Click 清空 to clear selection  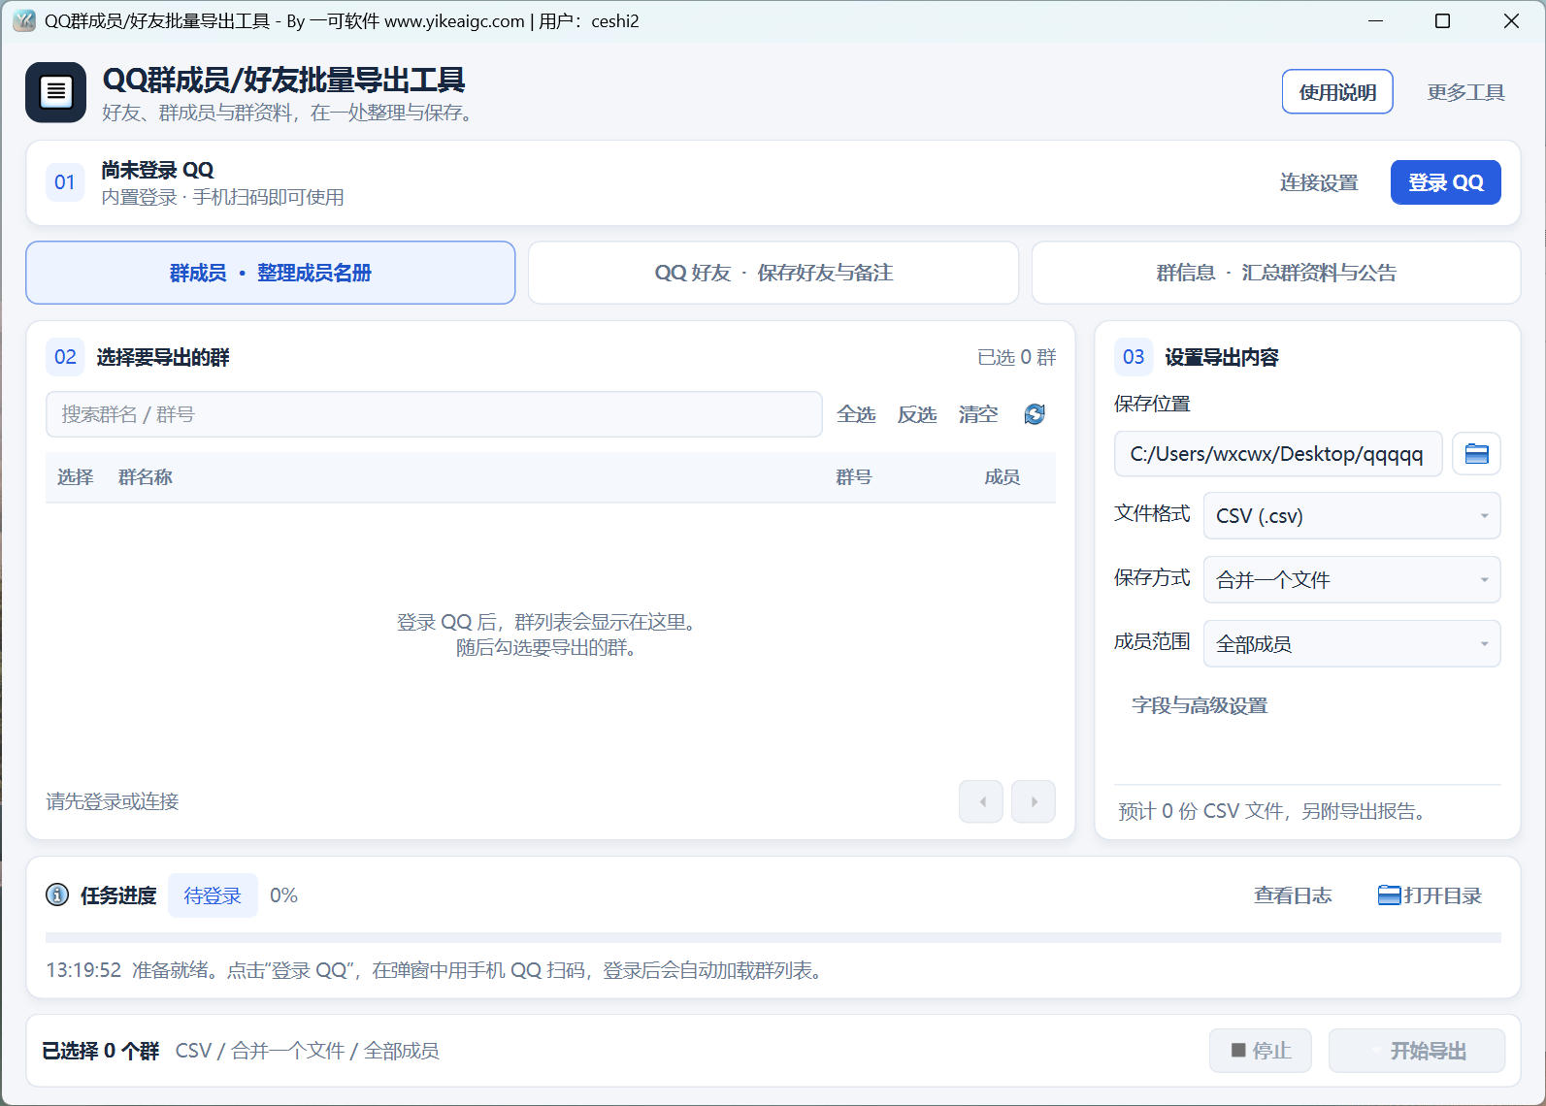(x=978, y=414)
